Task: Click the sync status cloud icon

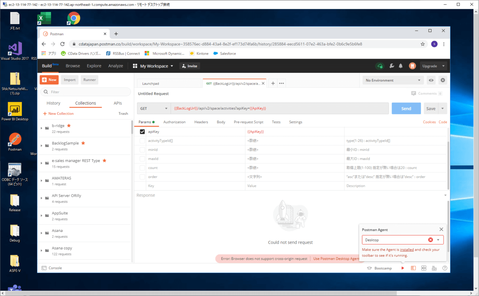Action: [380, 66]
